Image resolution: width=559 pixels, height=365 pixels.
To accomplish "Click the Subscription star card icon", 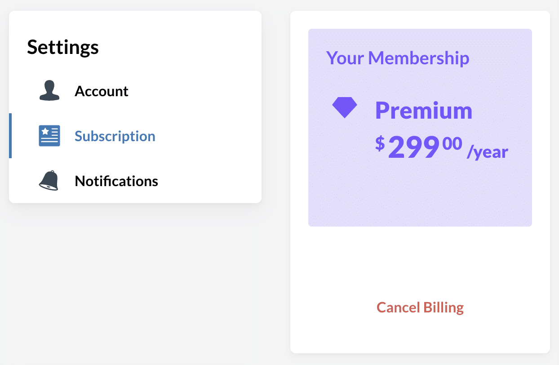I will click(x=49, y=136).
